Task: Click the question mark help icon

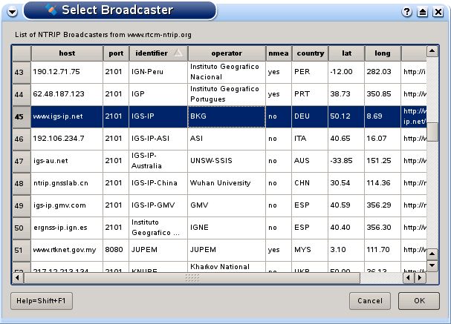Action: 407,11
